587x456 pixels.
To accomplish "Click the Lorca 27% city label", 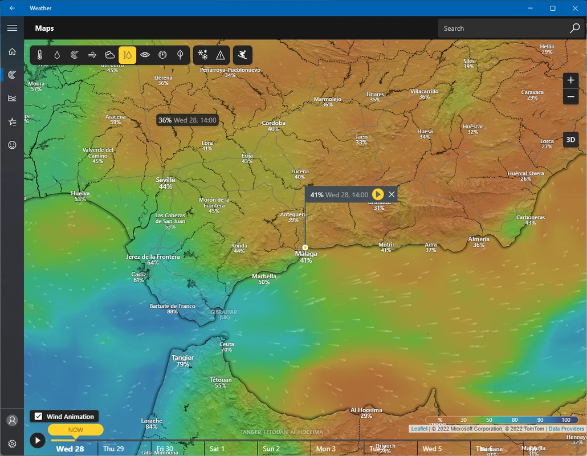I will pyautogui.click(x=547, y=144).
